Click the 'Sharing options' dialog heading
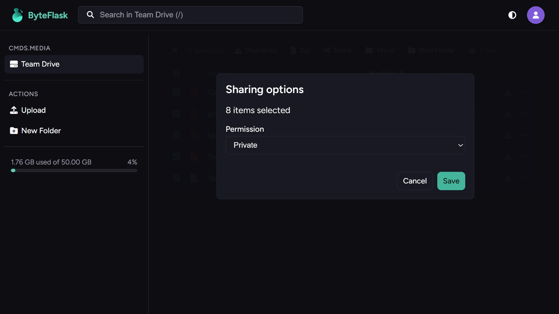 [265, 90]
